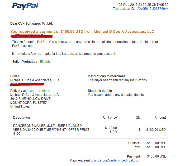The image size is (180, 166).
Task: Click the Payment amount $100.00 USD
Action: click(157, 156)
